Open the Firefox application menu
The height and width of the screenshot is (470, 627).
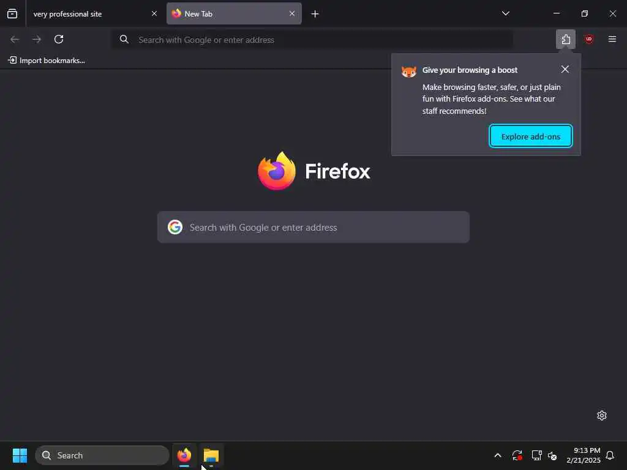(612, 39)
